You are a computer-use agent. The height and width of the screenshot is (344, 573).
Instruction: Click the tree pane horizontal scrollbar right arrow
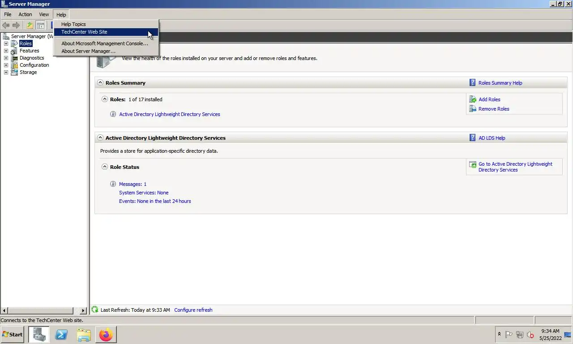coord(83,310)
